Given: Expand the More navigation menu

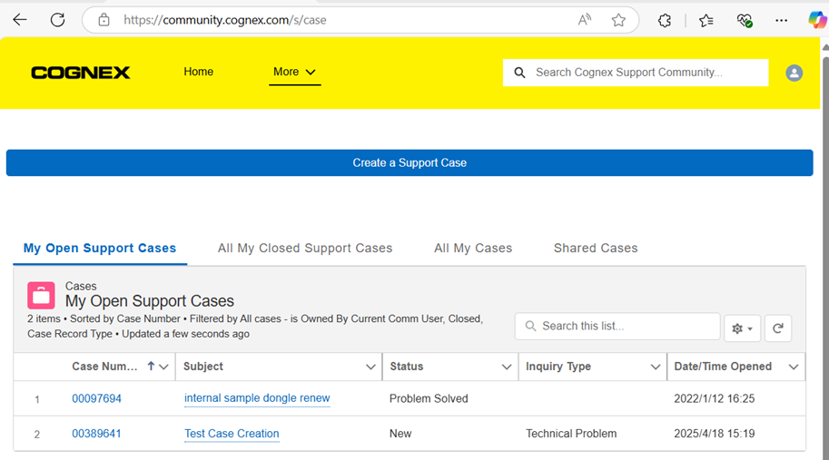Looking at the screenshot, I should [294, 72].
